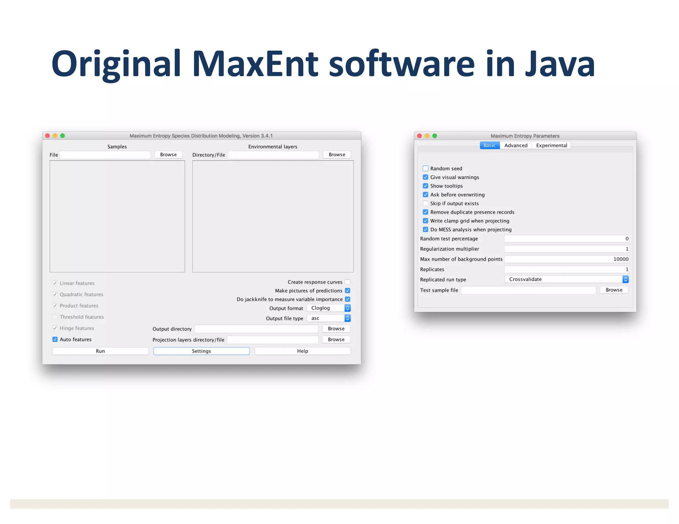Click the Samples File path field

tap(105, 155)
